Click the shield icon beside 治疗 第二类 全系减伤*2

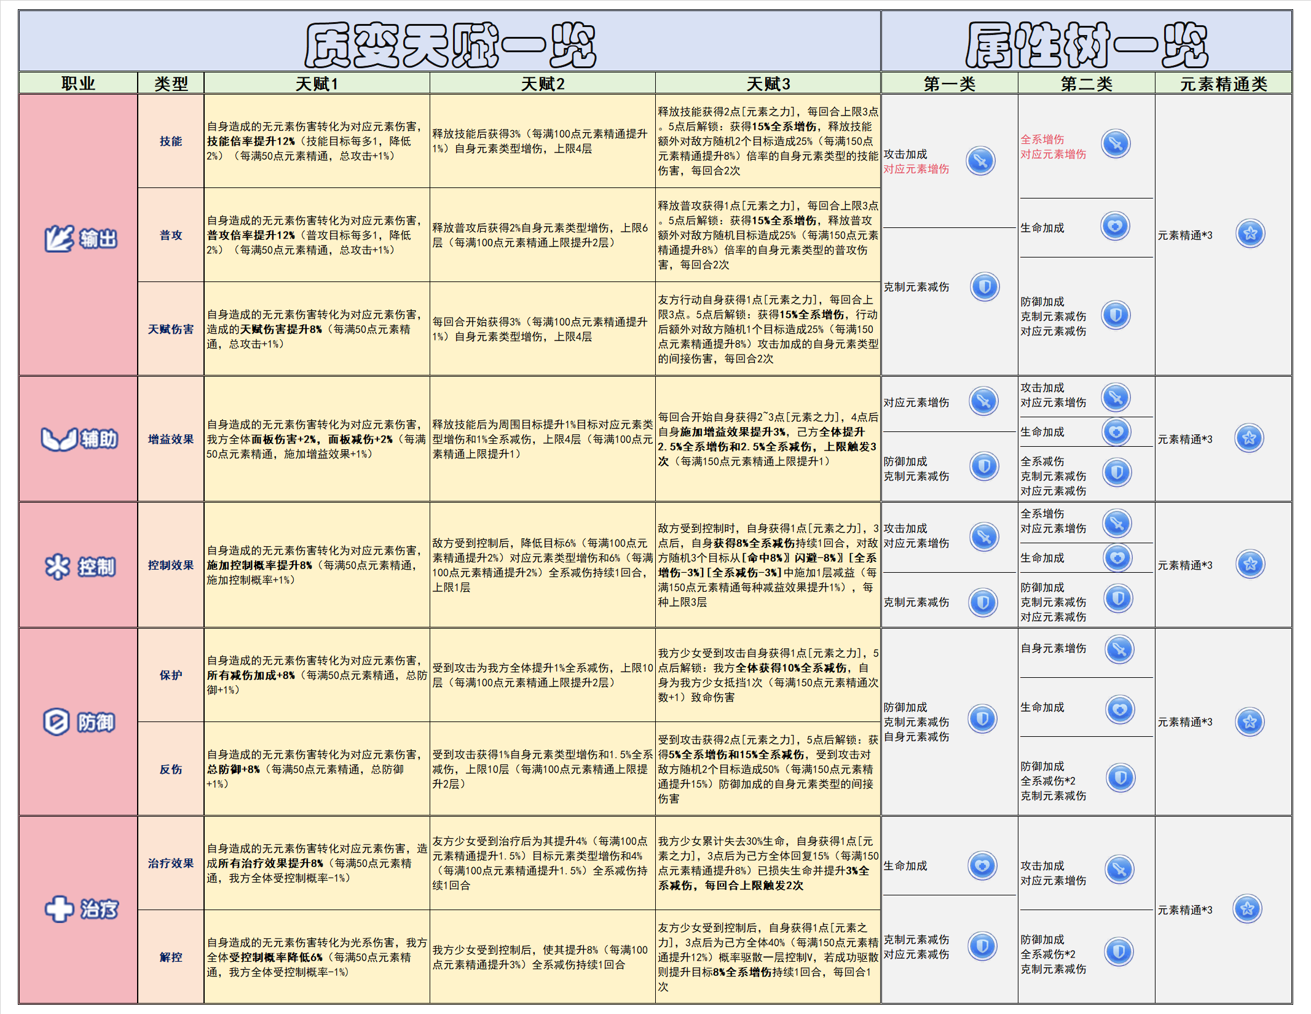[1119, 952]
